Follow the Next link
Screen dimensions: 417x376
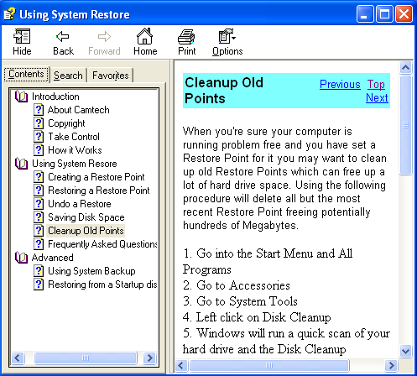(x=377, y=97)
